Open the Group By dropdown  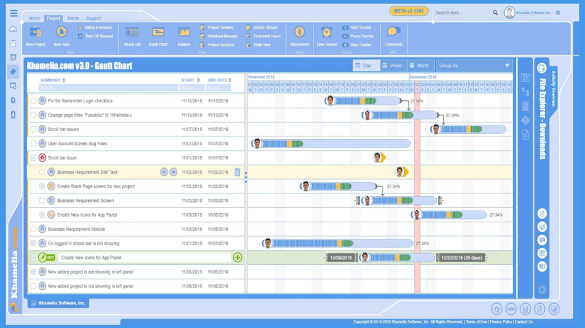pyautogui.click(x=474, y=66)
